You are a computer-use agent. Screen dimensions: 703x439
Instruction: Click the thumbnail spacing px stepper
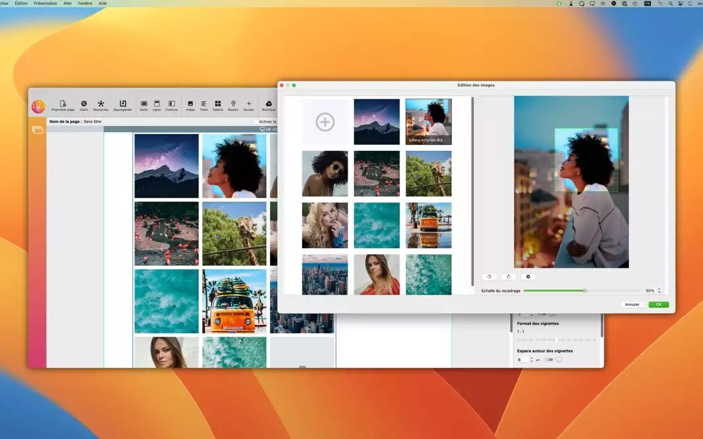click(x=531, y=360)
